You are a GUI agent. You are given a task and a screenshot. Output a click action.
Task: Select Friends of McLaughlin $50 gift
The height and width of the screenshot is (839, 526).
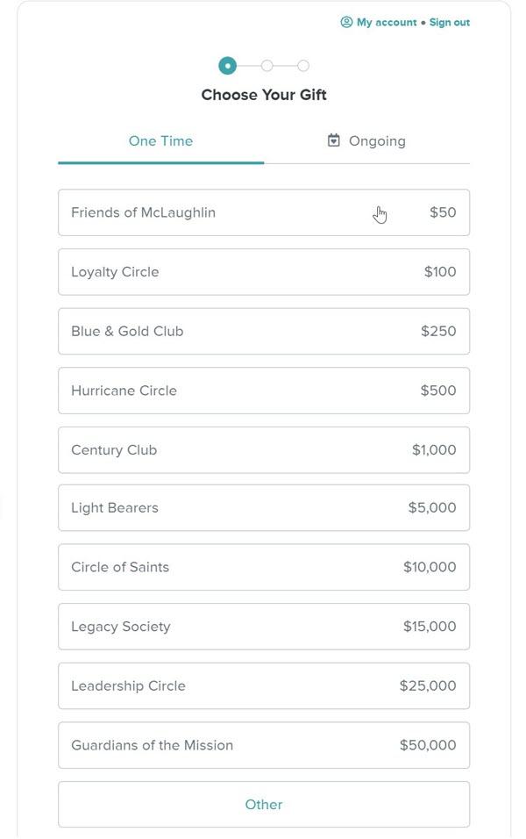263,212
